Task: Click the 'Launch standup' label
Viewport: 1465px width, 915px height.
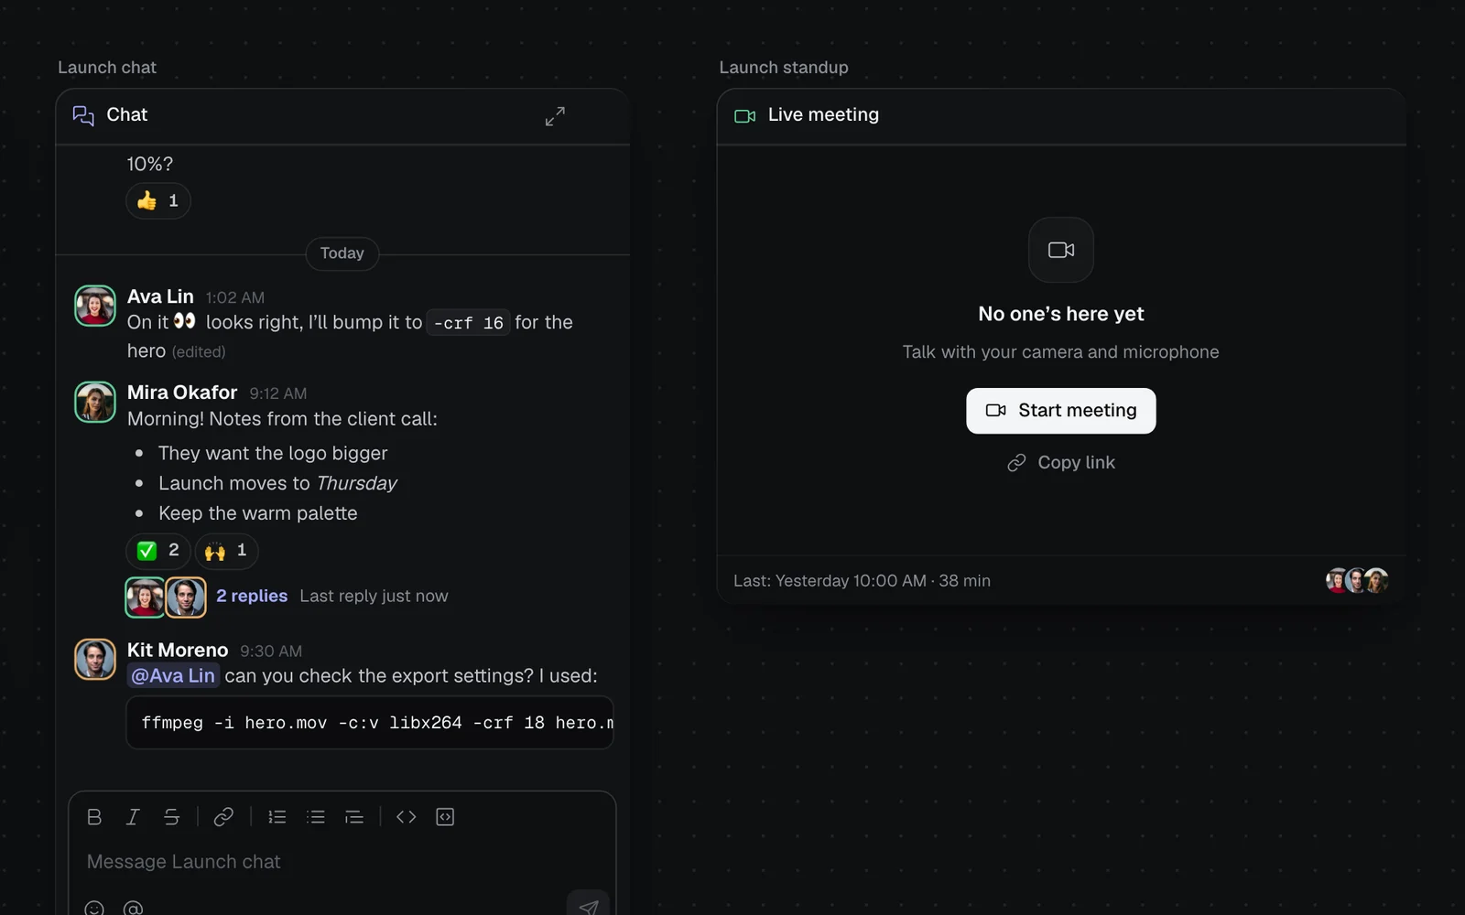Action: (x=784, y=68)
